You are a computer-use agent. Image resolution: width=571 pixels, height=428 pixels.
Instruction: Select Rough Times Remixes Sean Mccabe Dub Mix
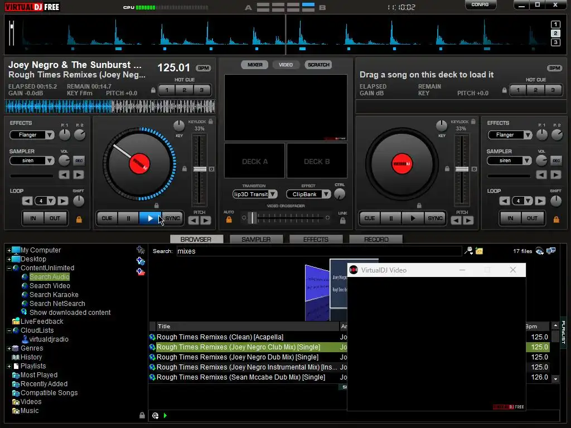coord(241,377)
